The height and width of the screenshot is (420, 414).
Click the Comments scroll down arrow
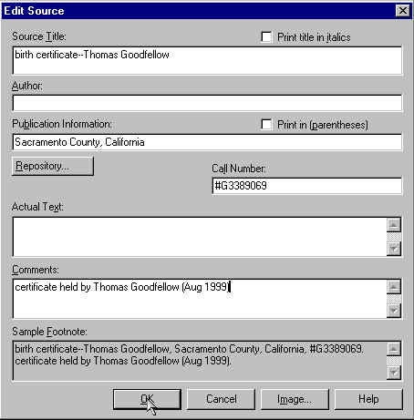(394, 311)
